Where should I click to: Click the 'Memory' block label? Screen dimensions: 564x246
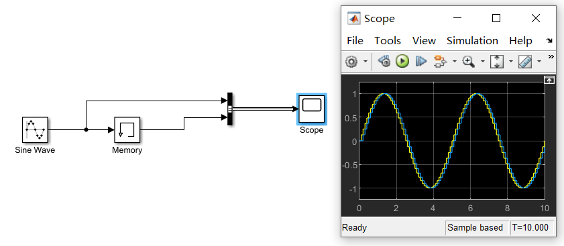coord(127,150)
